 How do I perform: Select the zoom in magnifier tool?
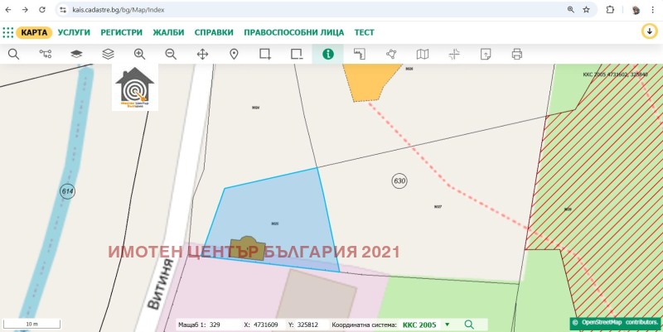point(139,54)
